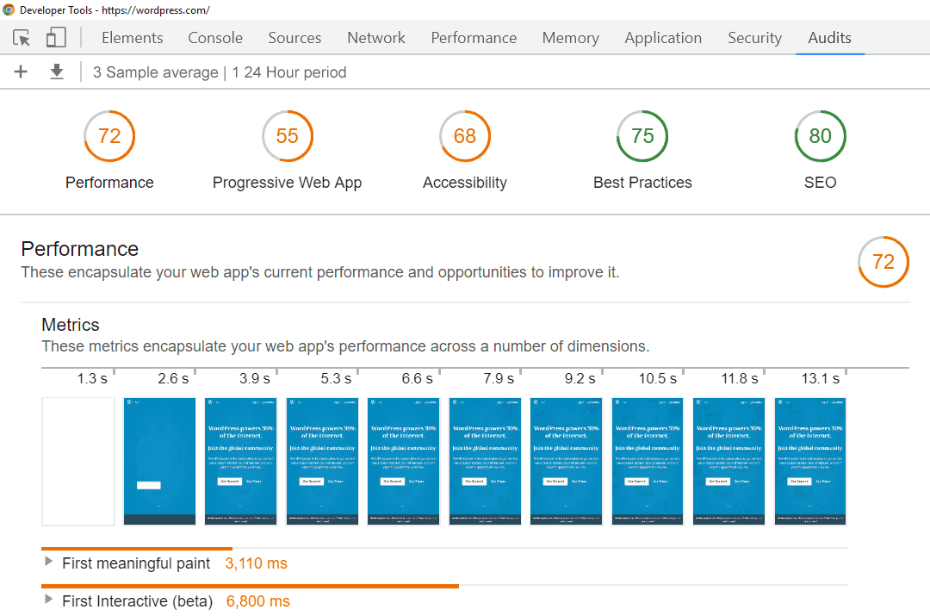Go to the Security tab

click(x=754, y=38)
